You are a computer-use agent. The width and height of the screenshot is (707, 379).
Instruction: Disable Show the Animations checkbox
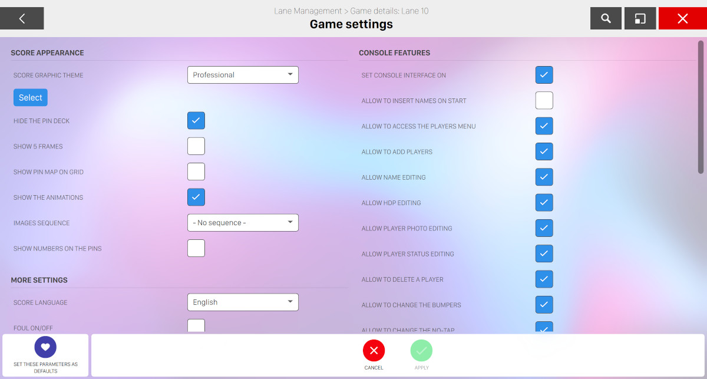[x=196, y=197]
